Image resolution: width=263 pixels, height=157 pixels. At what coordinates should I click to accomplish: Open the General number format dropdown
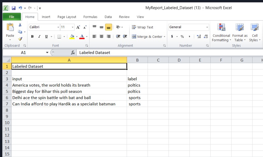(x=207, y=27)
